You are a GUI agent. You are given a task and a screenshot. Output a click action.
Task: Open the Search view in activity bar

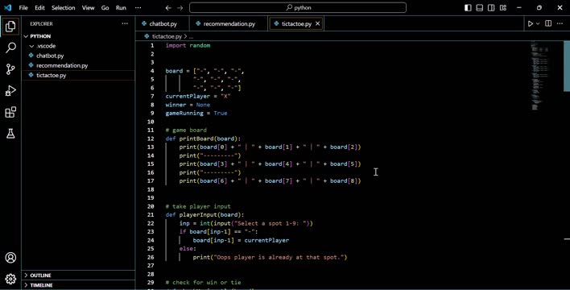11,48
